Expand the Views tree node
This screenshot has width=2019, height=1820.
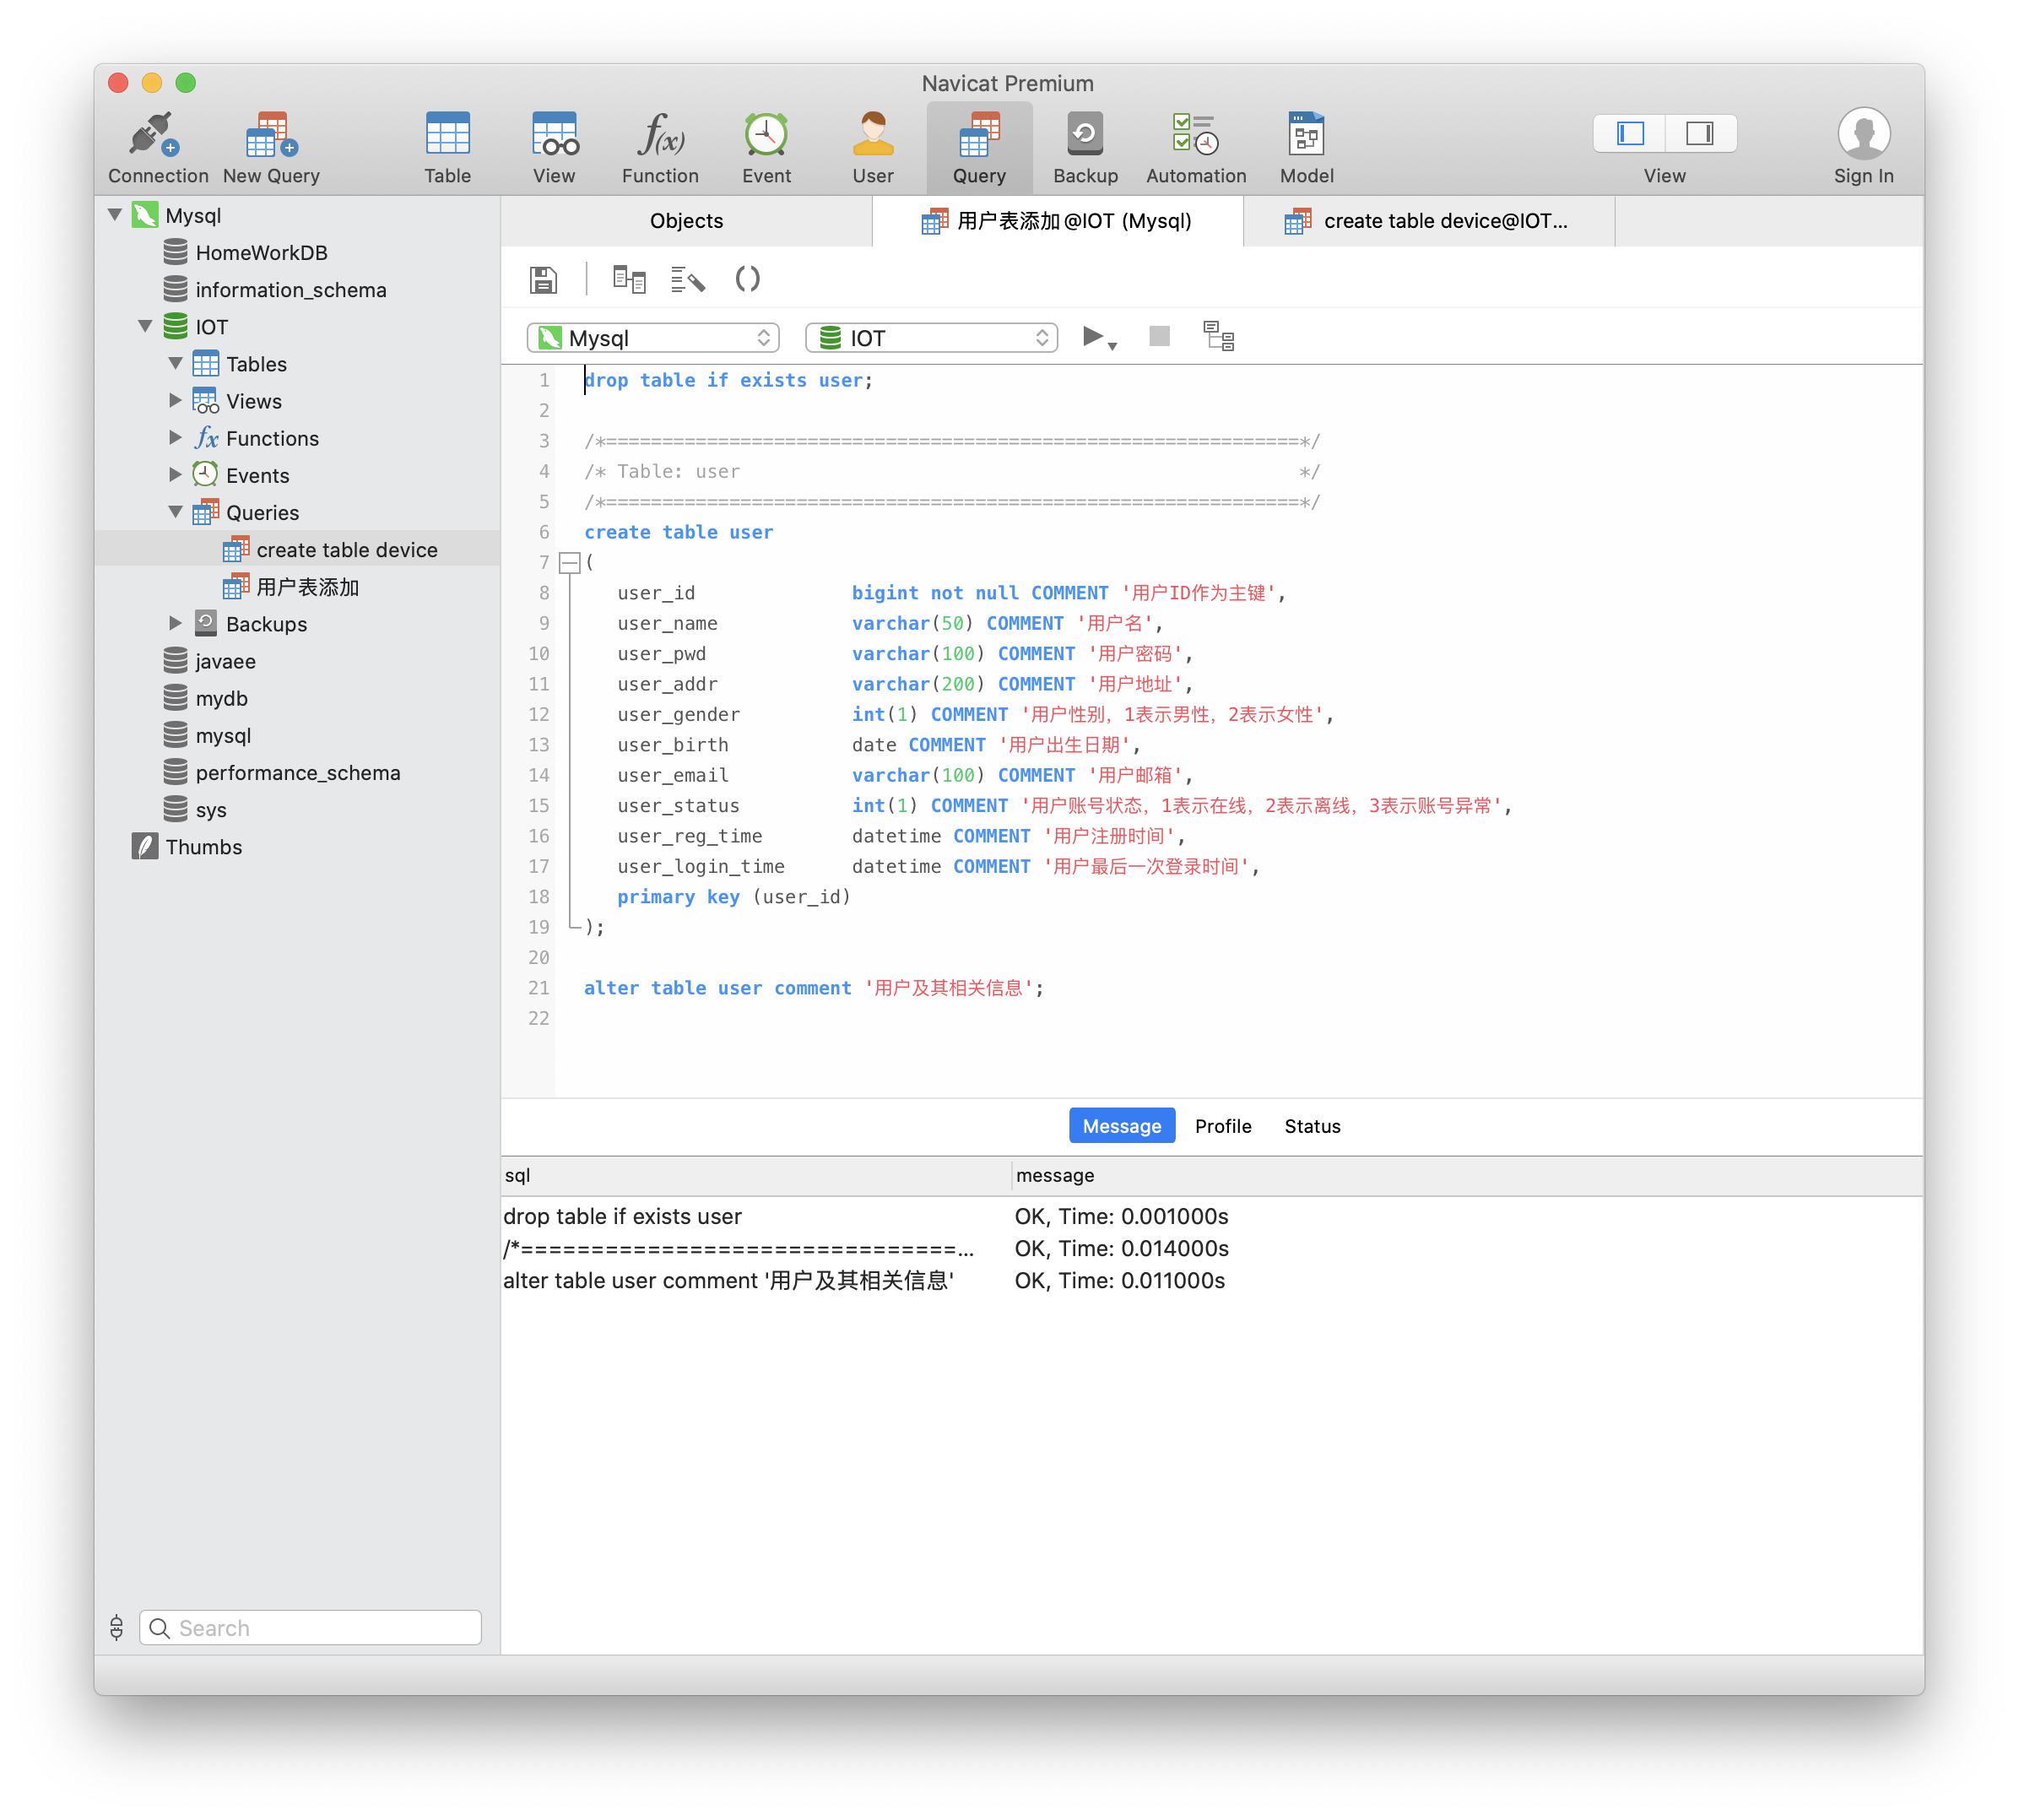click(x=175, y=400)
